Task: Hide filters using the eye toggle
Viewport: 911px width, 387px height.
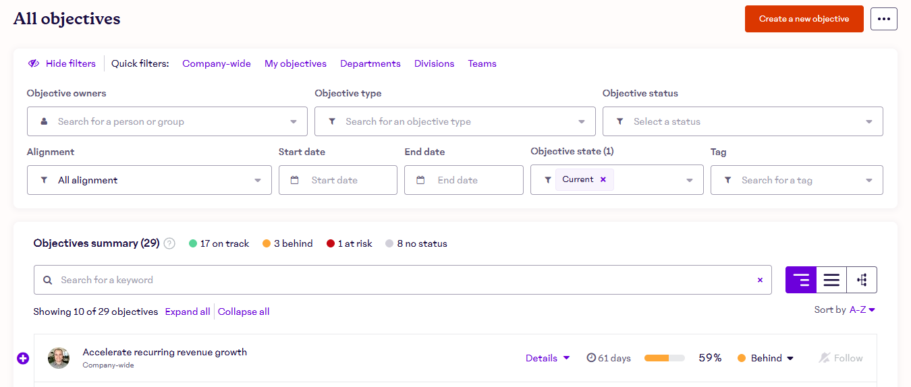Action: coord(62,63)
